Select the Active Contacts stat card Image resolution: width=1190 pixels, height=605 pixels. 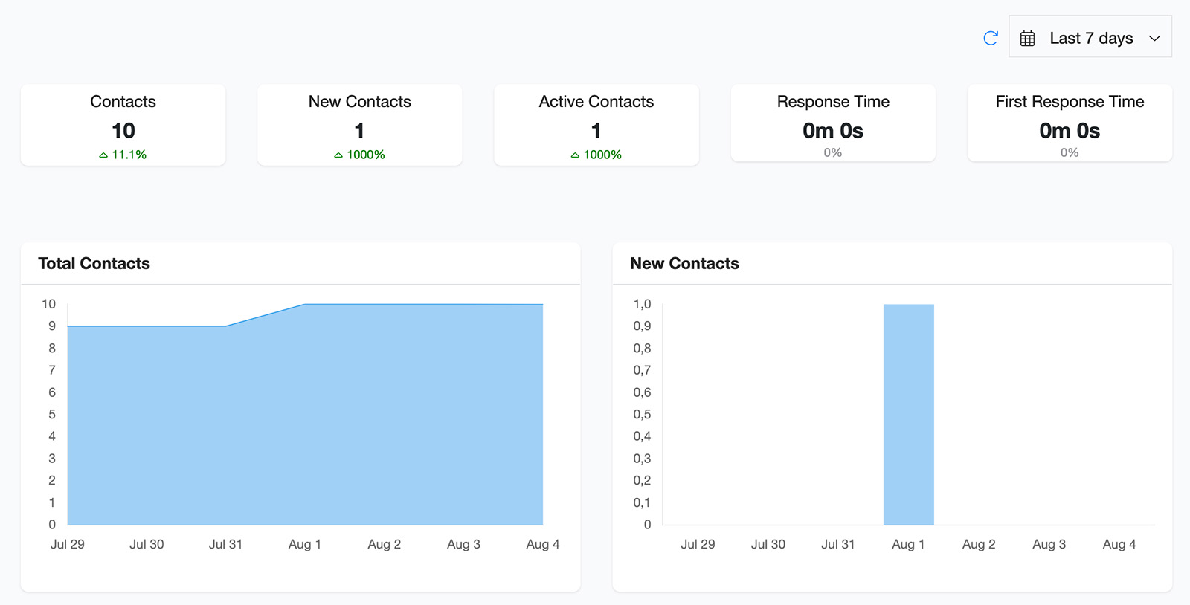click(x=596, y=125)
